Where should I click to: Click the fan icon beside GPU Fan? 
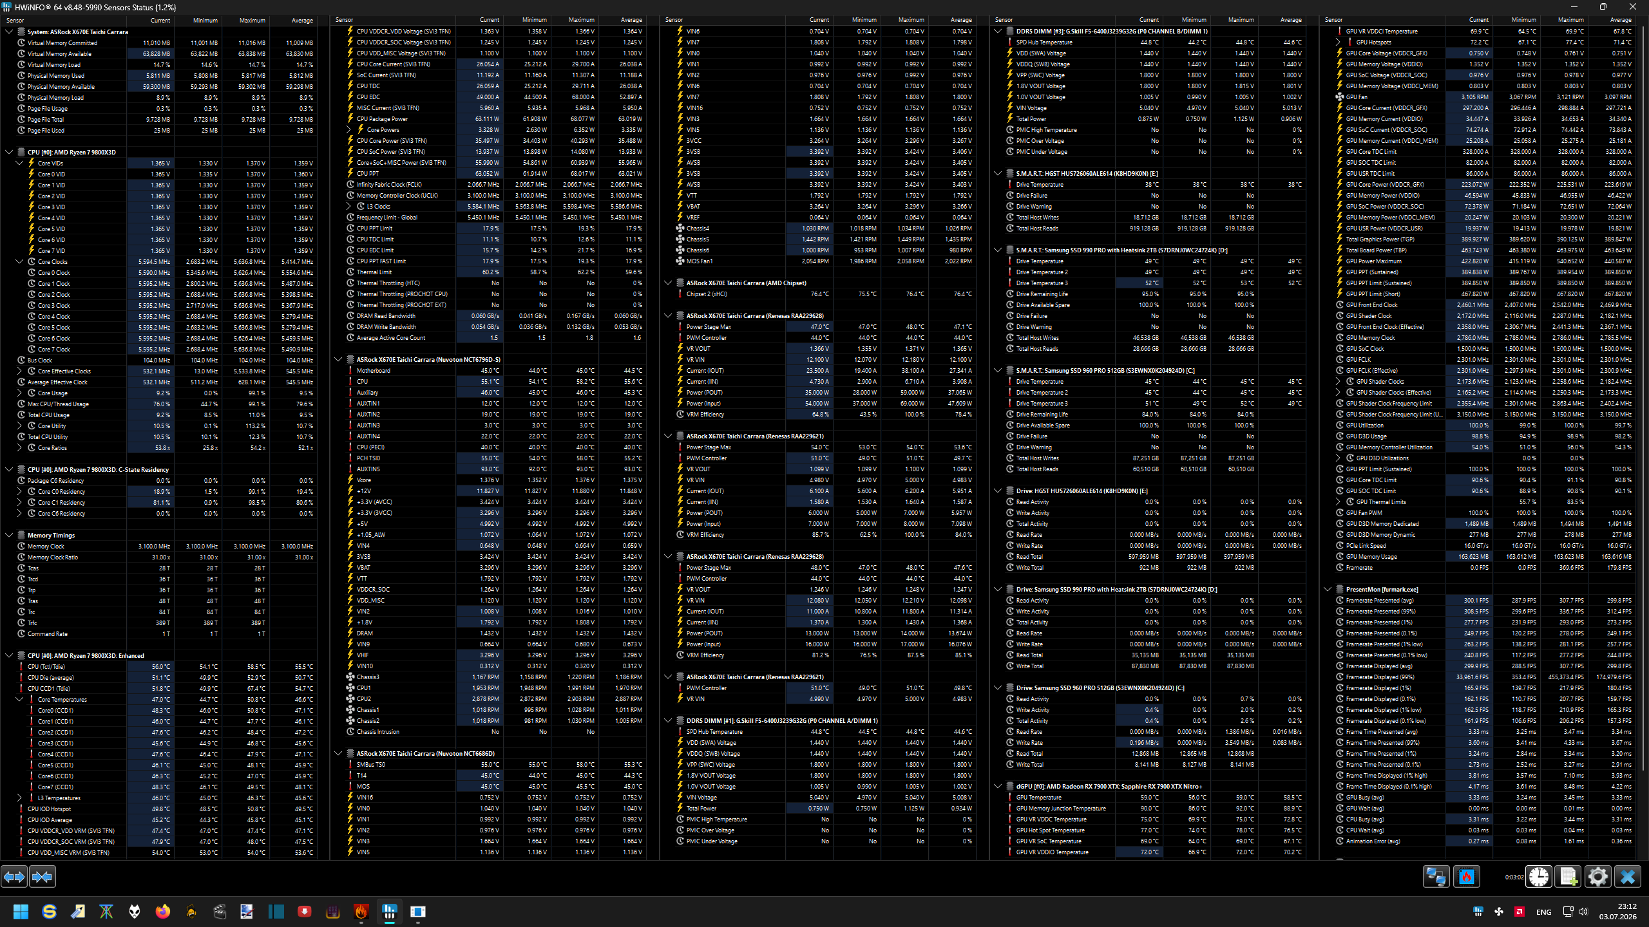[x=1340, y=97]
